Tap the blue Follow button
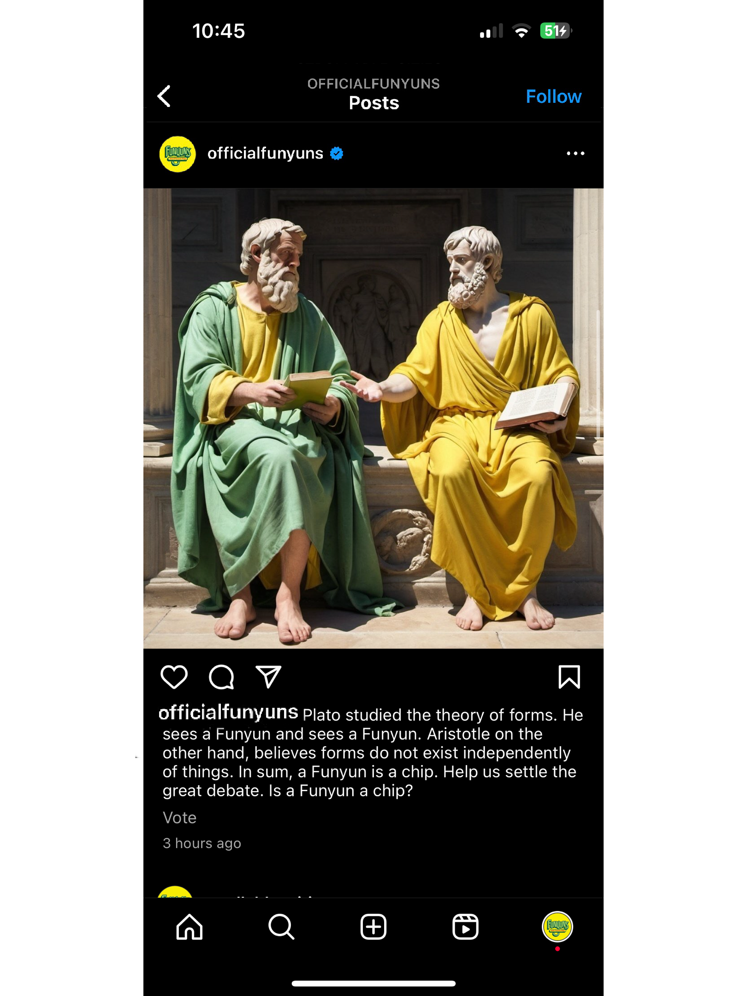This screenshot has height=996, width=747. [x=553, y=96]
